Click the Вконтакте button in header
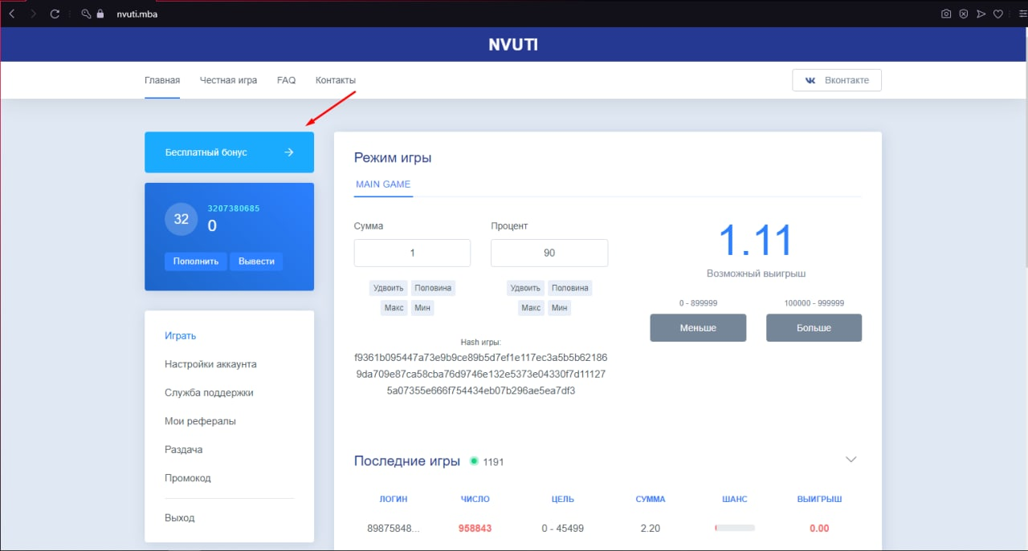Image resolution: width=1028 pixels, height=551 pixels. [836, 80]
